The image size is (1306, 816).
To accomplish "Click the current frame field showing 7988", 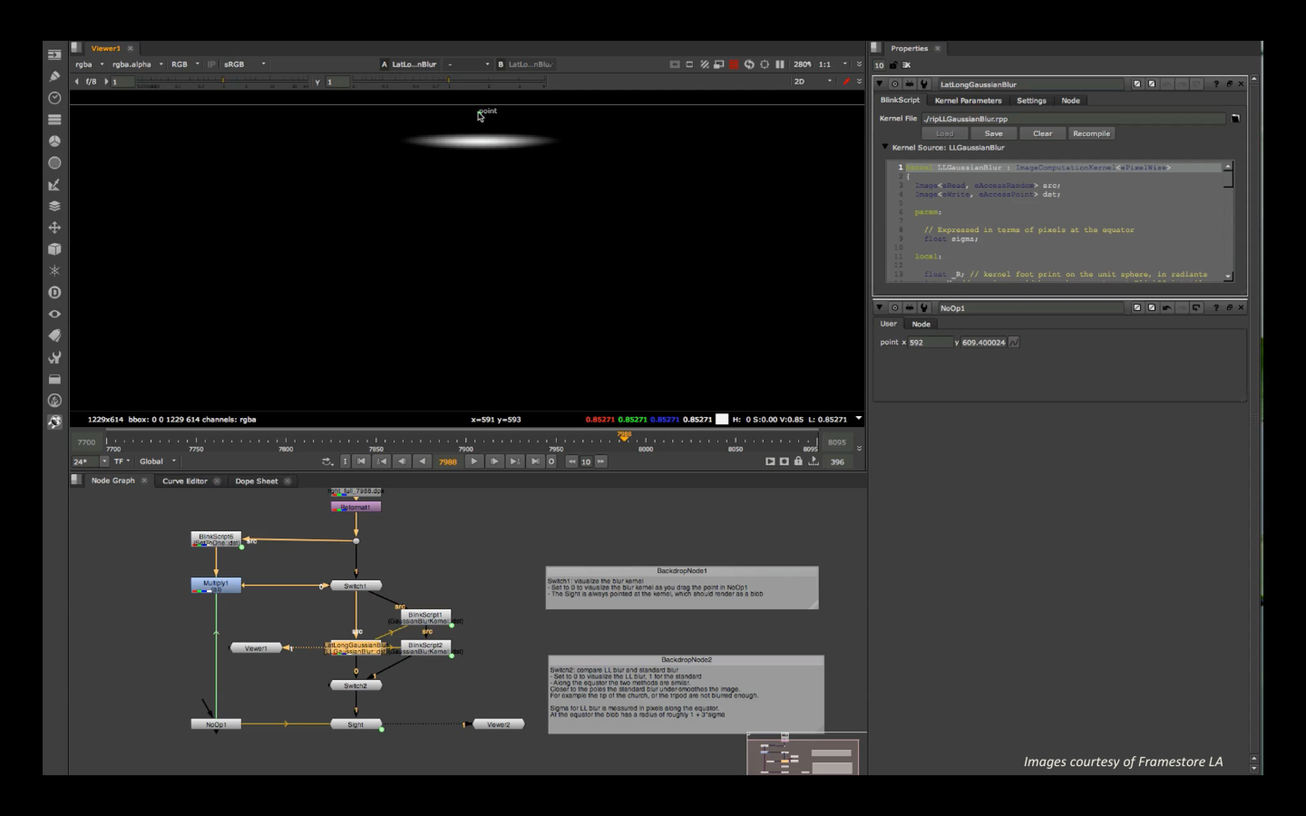I will coord(448,461).
